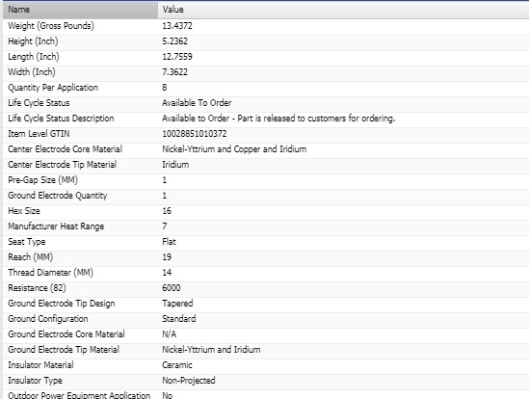
Task: Click the Manufacturer Heat Range value 7
Action: 165,226
